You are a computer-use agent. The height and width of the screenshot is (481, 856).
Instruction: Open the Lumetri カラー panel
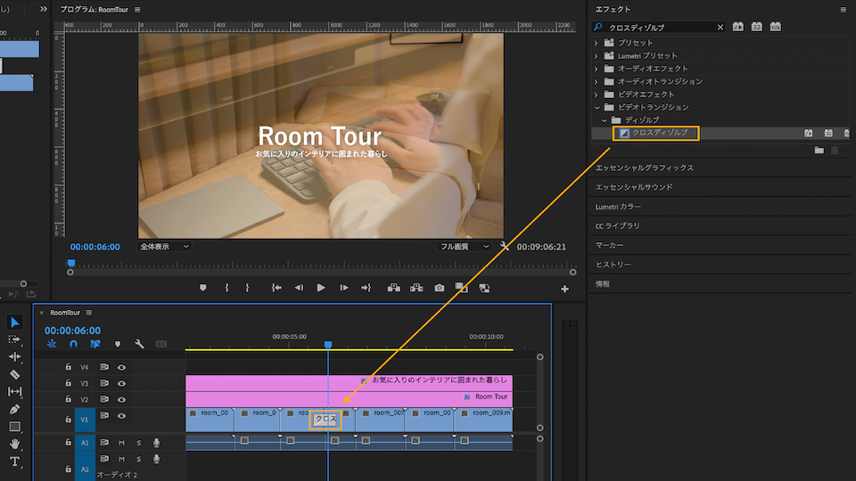point(618,207)
